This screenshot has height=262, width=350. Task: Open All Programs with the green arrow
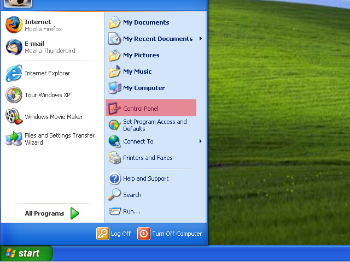click(74, 213)
